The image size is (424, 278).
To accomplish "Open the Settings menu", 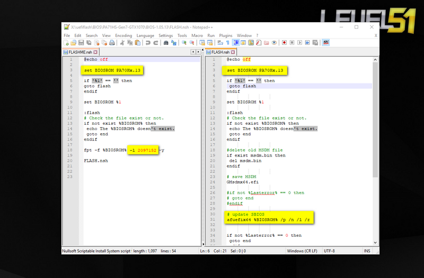I will pos(166,35).
